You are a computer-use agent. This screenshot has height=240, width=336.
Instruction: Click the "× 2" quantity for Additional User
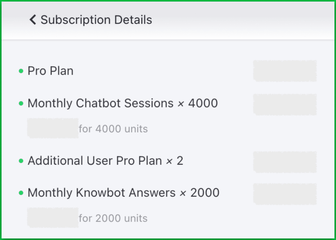tap(175, 161)
